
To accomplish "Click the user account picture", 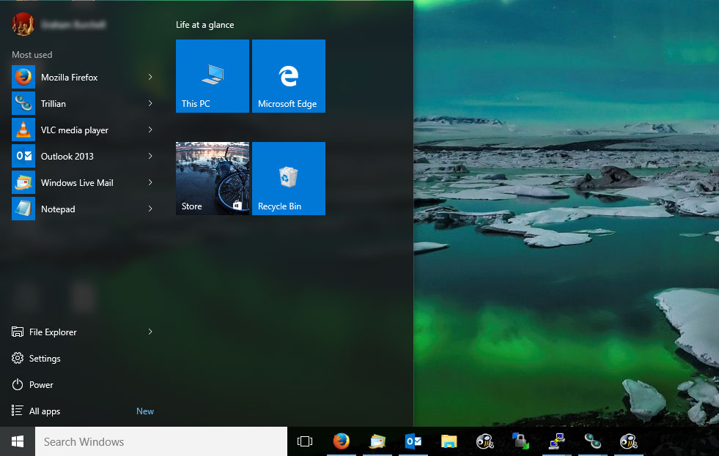I will tap(23, 24).
